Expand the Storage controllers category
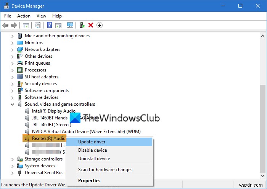This screenshot has width=267, height=189. tap(13, 159)
